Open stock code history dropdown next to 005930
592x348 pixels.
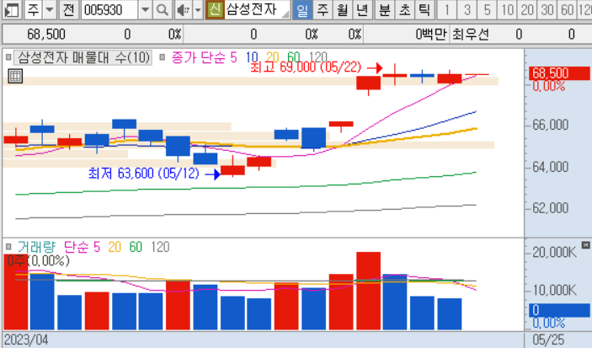(145, 10)
